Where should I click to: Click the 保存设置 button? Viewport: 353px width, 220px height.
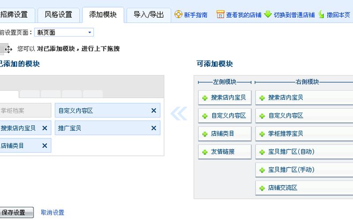(x=17, y=213)
